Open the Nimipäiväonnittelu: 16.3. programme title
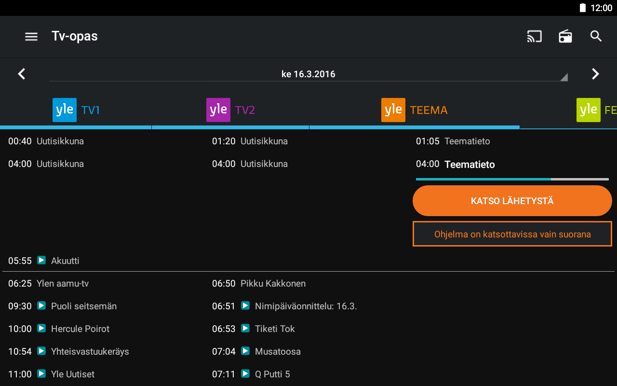 [306, 306]
